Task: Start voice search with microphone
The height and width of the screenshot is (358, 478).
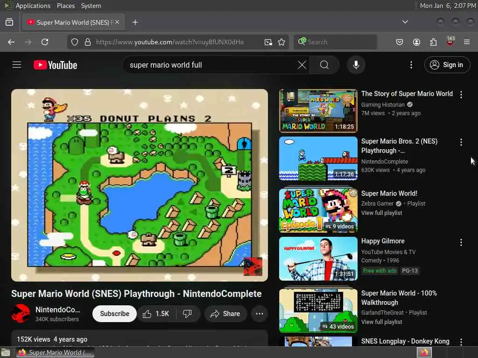Action: (x=356, y=65)
